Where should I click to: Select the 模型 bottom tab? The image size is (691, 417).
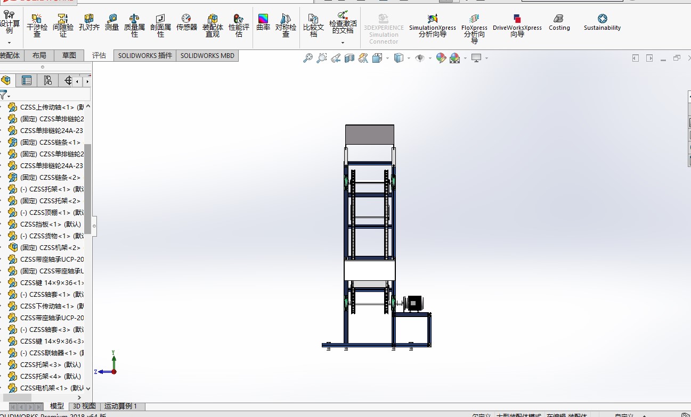click(x=57, y=406)
